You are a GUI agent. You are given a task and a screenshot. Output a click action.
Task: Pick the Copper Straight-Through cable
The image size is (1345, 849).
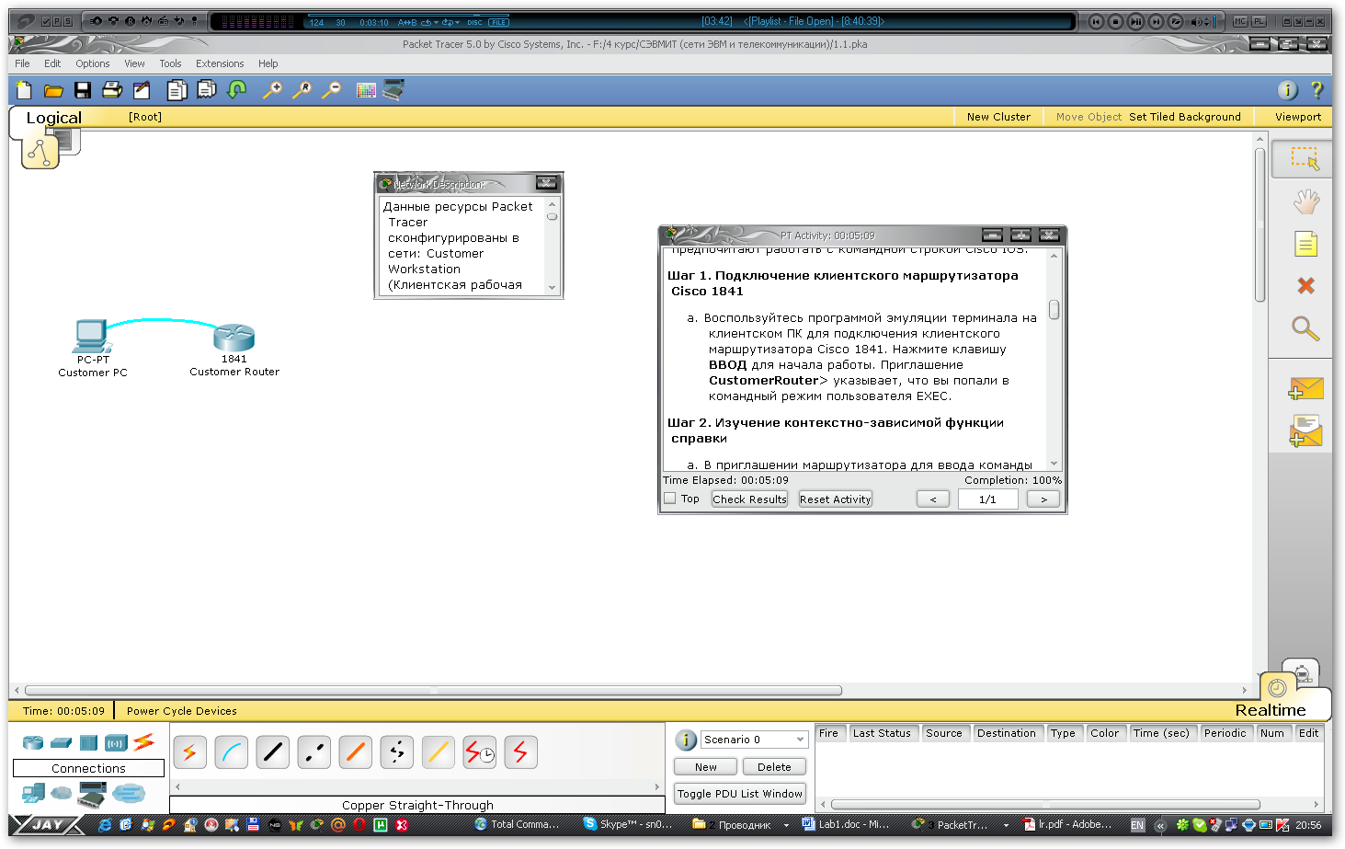[272, 752]
